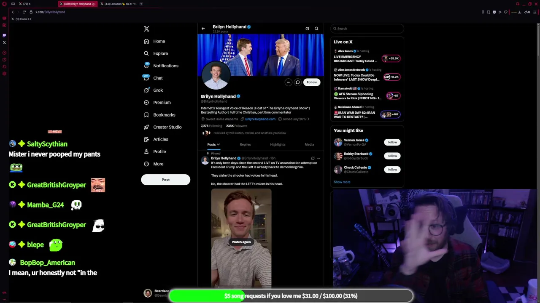Open Notifications in the sidebar
The height and width of the screenshot is (303, 540).
tap(161, 66)
